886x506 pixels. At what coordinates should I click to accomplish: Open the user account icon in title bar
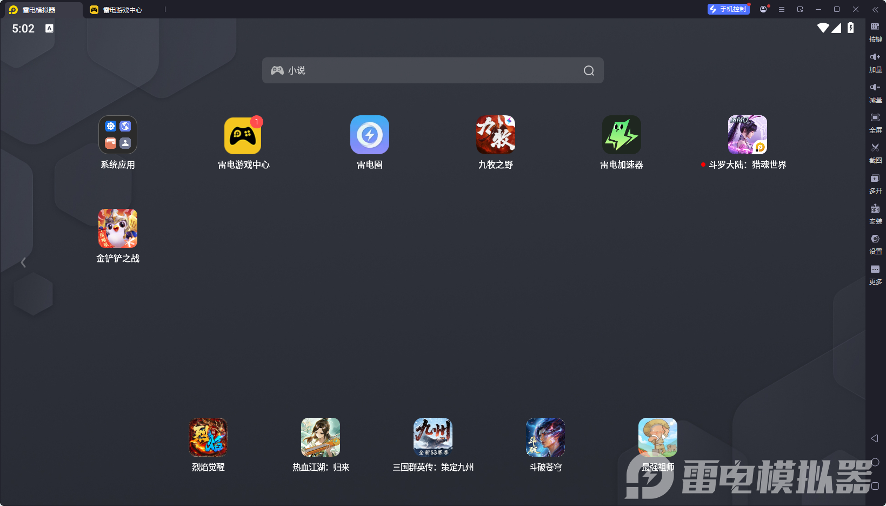763,9
